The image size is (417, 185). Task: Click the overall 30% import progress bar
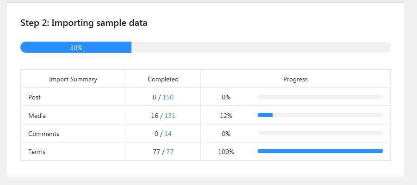coord(205,47)
